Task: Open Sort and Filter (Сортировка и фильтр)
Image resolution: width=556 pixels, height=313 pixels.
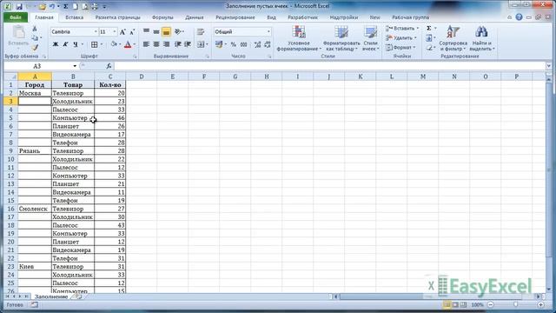Action: pos(453,38)
